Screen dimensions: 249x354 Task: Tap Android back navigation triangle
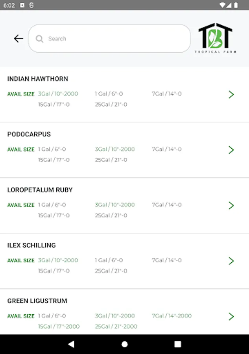[x=71, y=344]
